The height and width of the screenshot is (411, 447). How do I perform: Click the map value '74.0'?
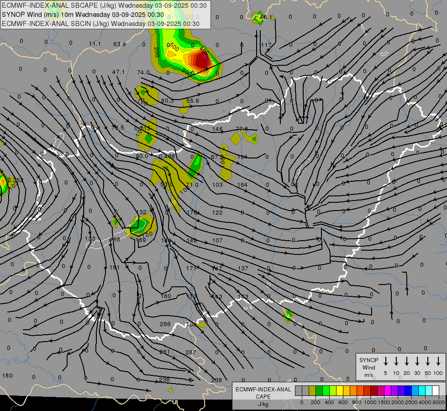(143, 73)
